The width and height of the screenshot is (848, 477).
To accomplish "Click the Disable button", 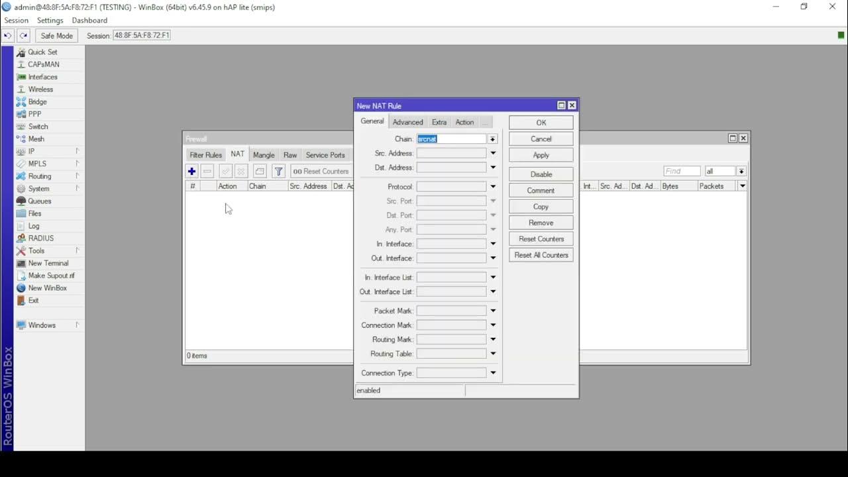I will click(x=541, y=174).
